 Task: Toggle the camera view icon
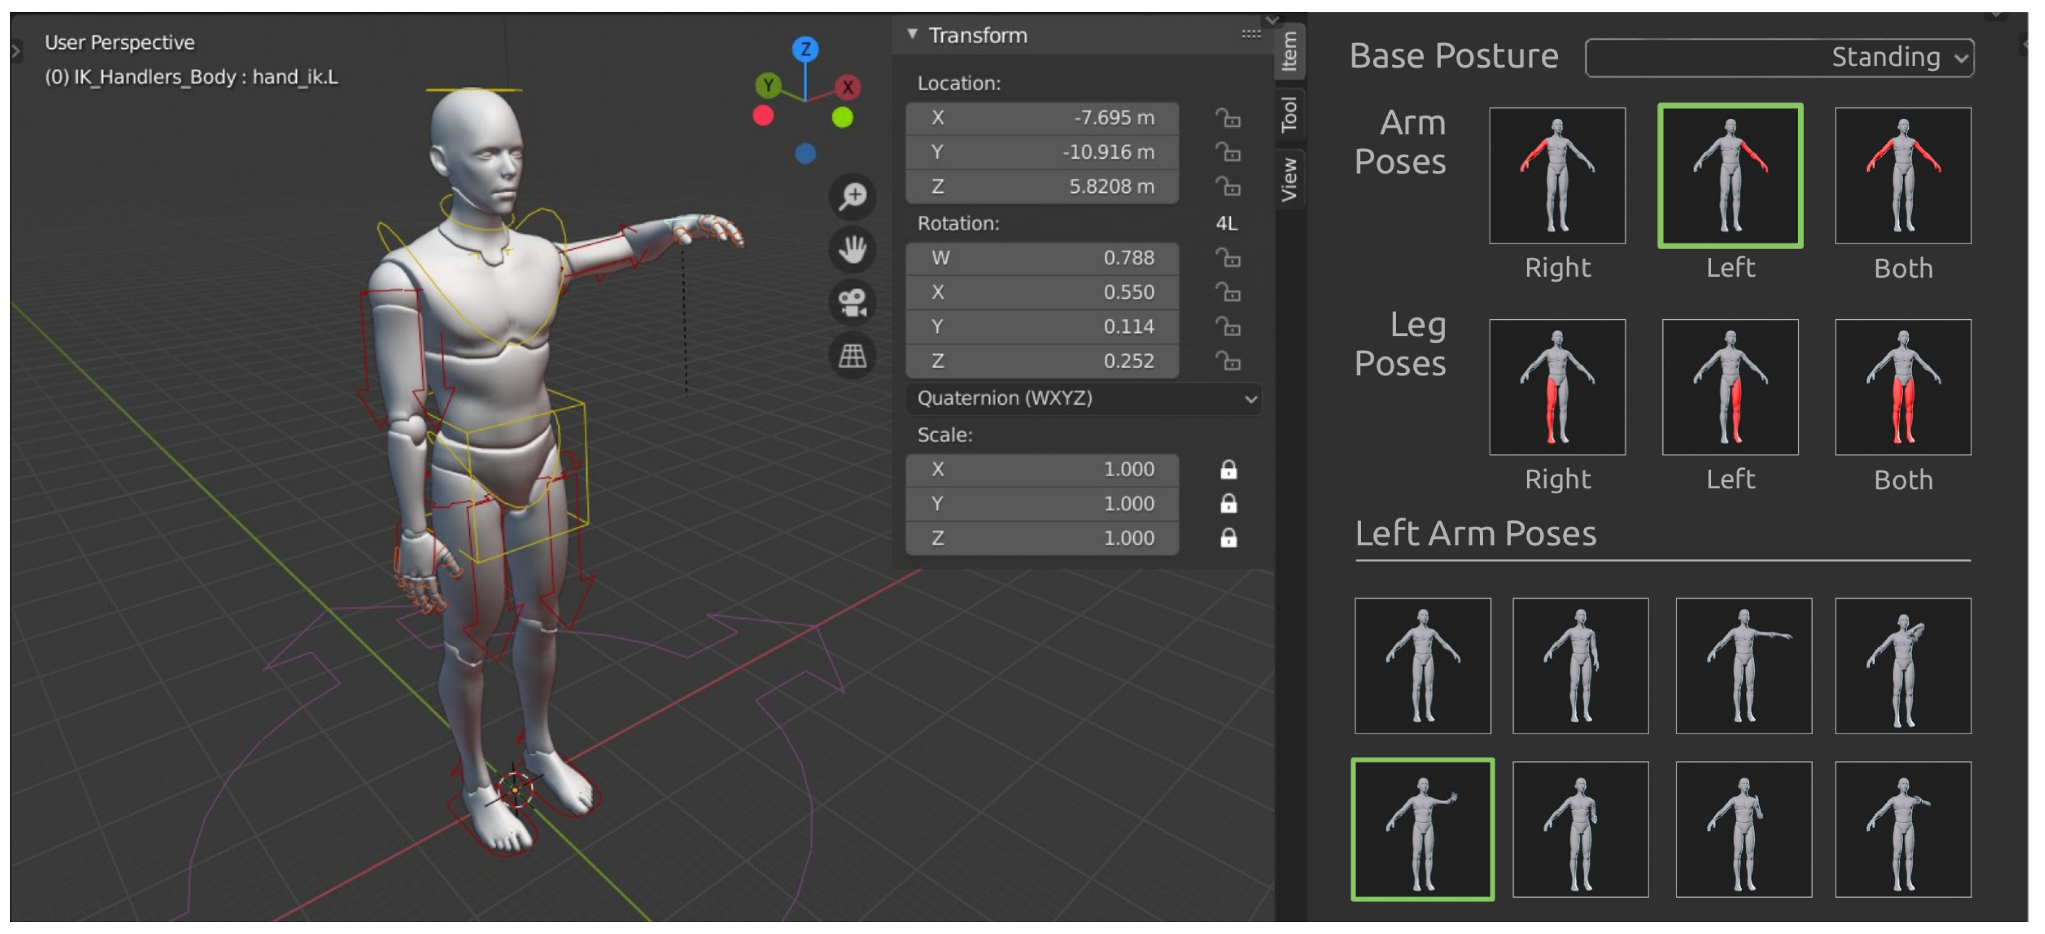[x=852, y=302]
